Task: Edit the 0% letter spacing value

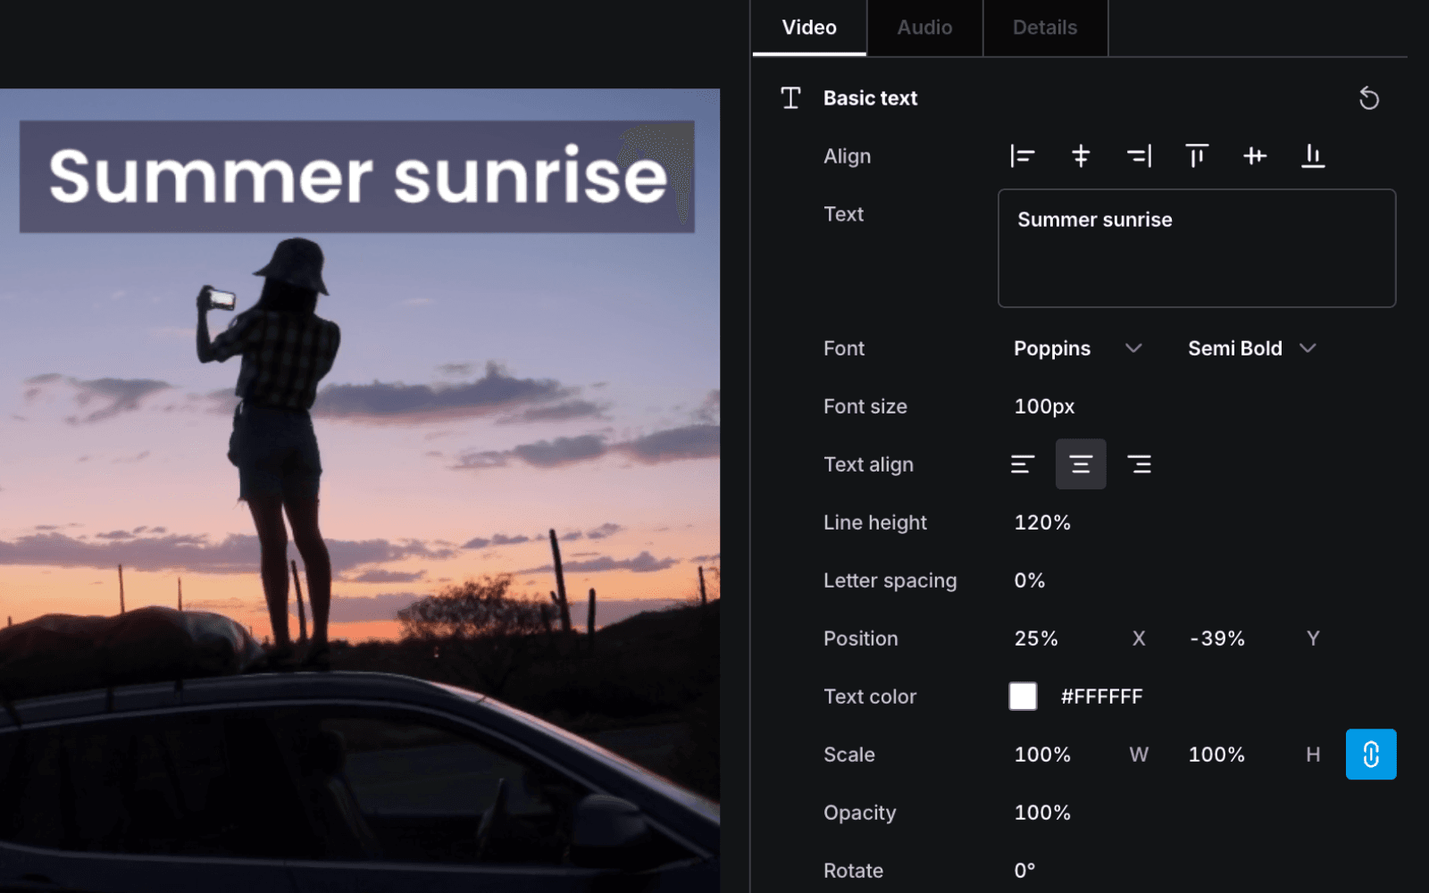Action: pyautogui.click(x=1030, y=580)
